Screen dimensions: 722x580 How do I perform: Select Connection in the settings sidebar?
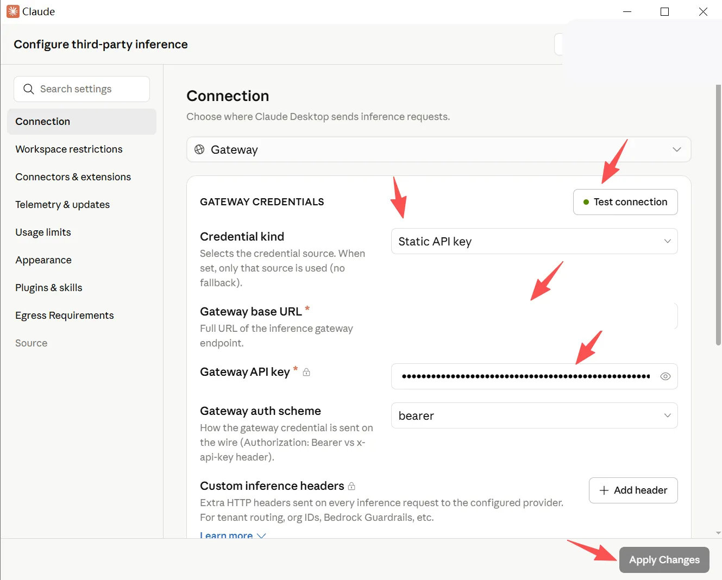click(x=81, y=122)
